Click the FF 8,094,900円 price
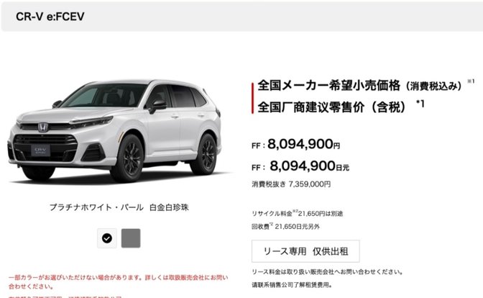This screenshot has height=298, width=483. pyautogui.click(x=296, y=144)
